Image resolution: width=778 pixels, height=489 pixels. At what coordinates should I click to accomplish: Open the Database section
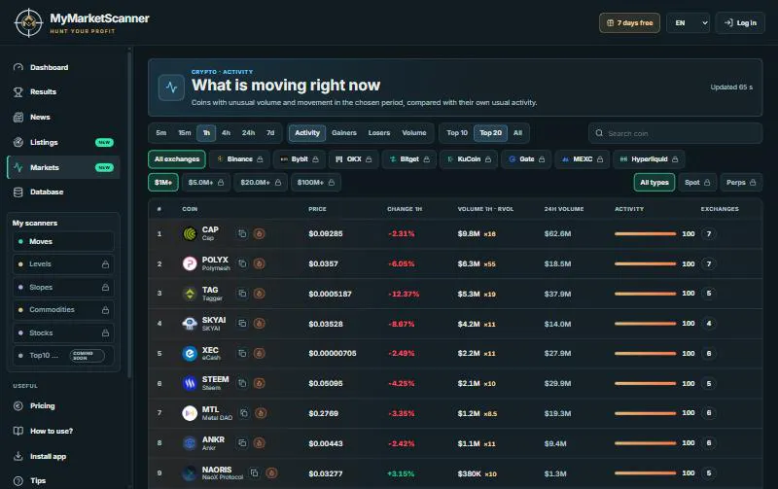(x=63, y=192)
